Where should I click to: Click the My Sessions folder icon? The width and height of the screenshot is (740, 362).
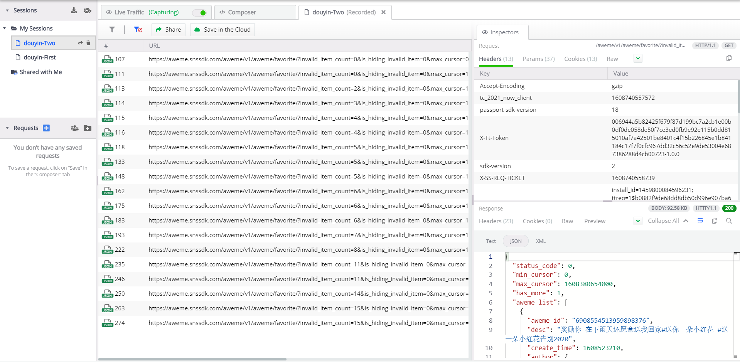pyautogui.click(x=14, y=29)
